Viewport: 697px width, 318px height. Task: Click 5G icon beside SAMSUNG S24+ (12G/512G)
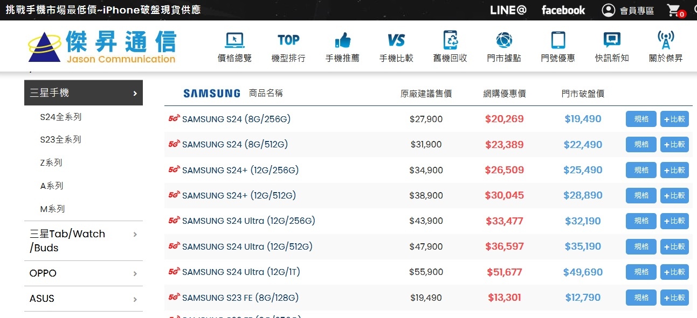[174, 195]
